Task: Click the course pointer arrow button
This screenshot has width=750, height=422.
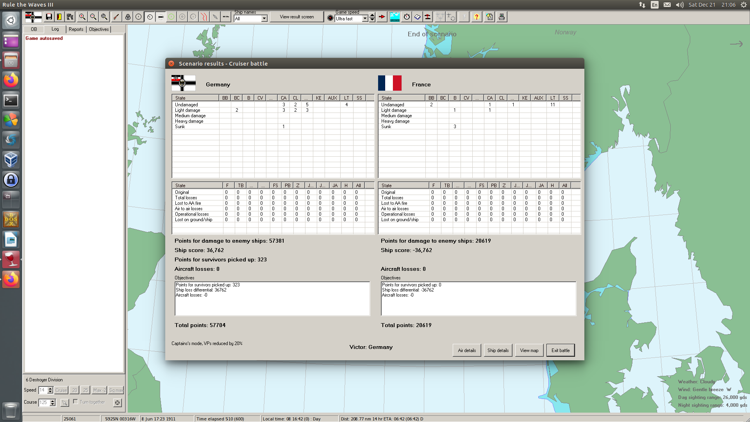Action: coord(65,402)
